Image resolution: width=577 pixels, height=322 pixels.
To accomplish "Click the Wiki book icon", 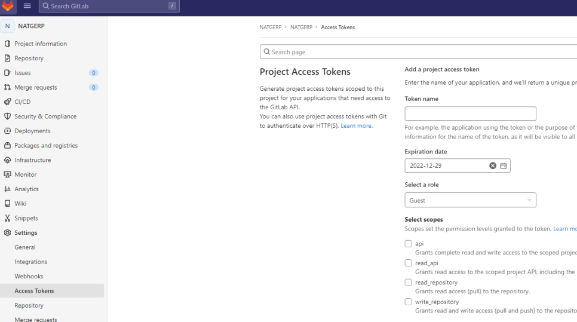I will (x=7, y=204).
